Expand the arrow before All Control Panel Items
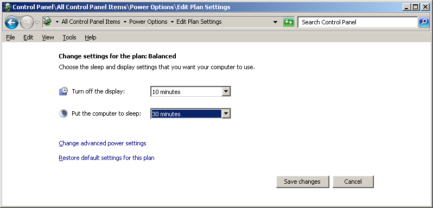Viewport: 433px width, 208px height. [57, 22]
